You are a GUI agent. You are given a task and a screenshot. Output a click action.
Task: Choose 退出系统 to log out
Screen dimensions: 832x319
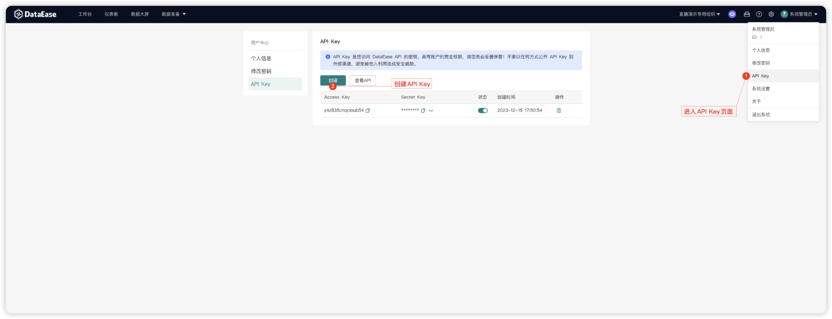(783, 115)
